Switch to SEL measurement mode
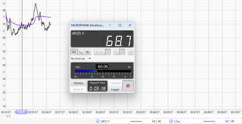Viewport: 242px width, 124px height. pyautogui.click(x=88, y=52)
